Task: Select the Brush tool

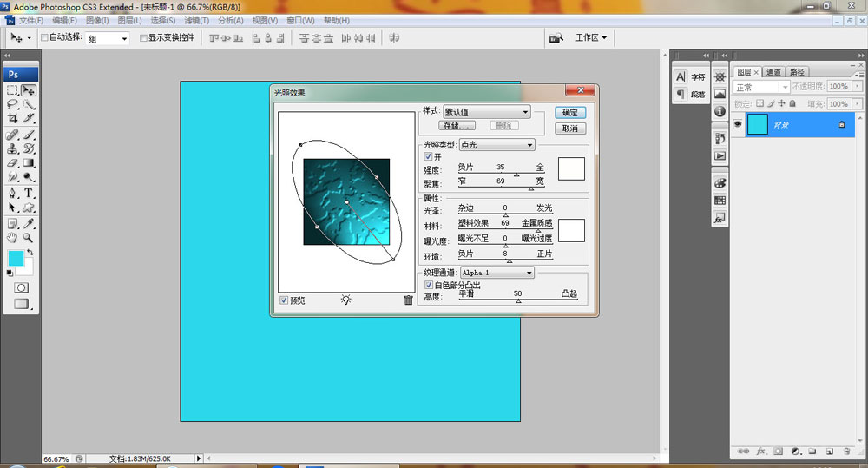Action: click(29, 135)
